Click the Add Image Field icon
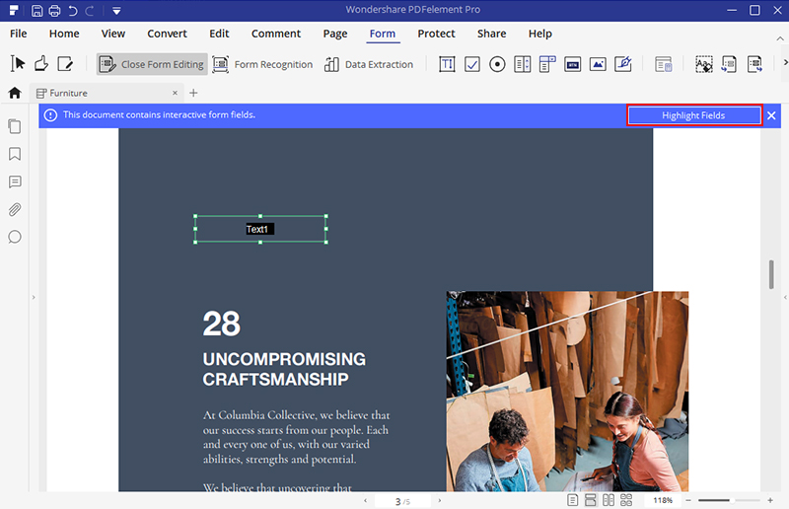Screen dimensions: 789x509 click(598, 64)
